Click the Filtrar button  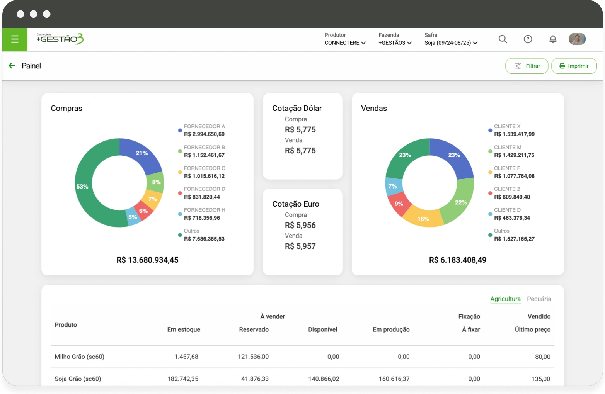(527, 66)
